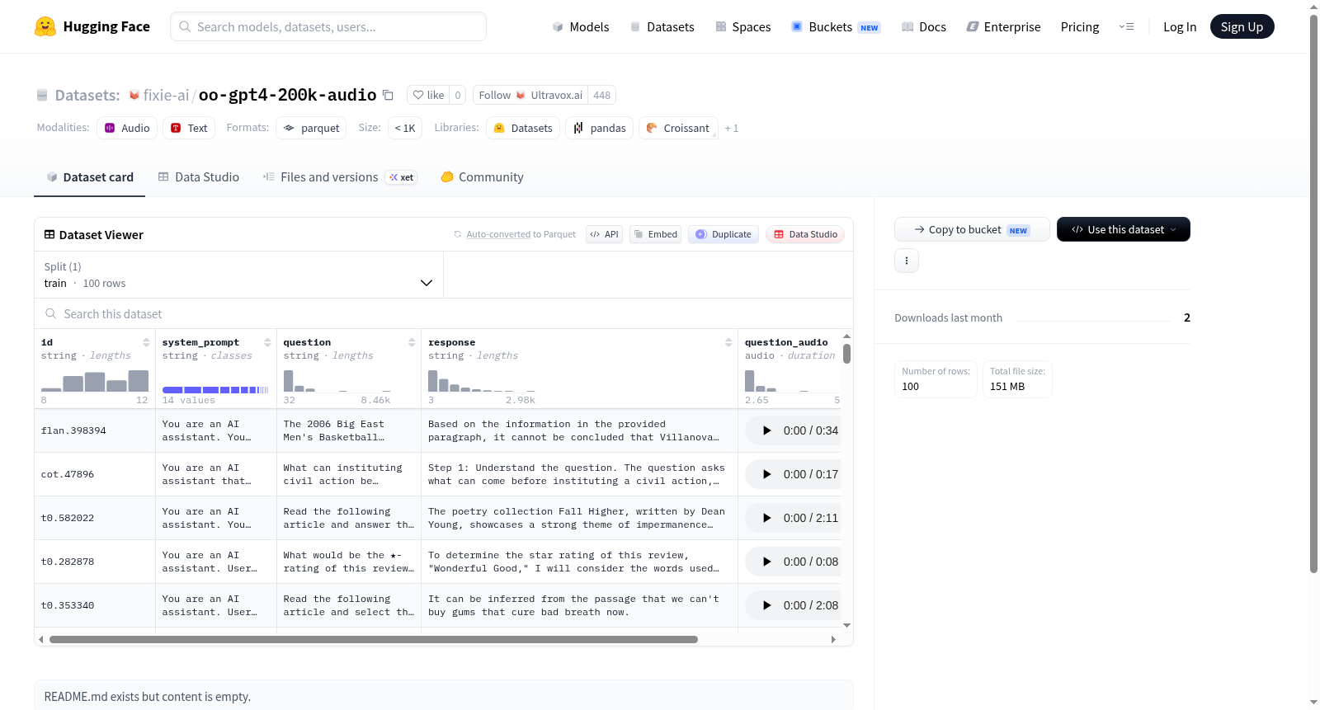Go to Models in top navigation
The width and height of the screenshot is (1320, 710).
click(581, 26)
